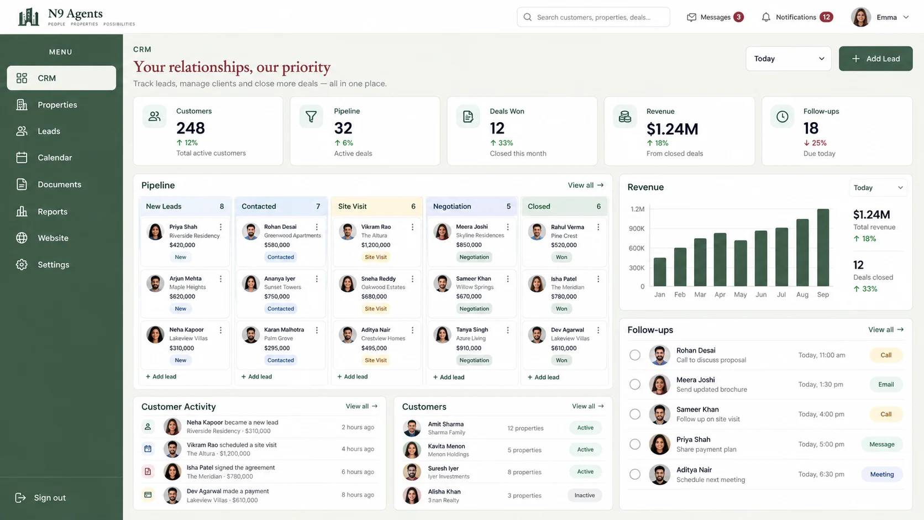Mark Rohan Desai follow-up as complete
The image size is (924, 520).
click(x=635, y=355)
